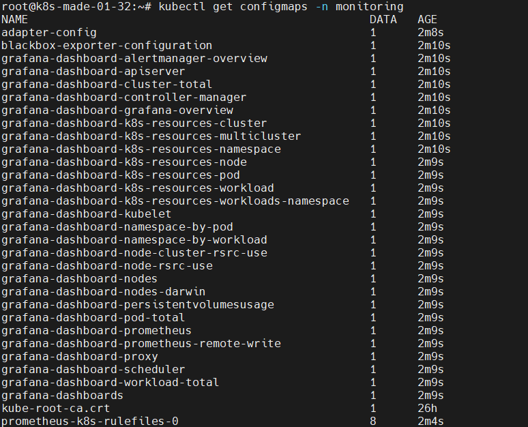
Task: Select the grafana-dashboard-apiserver line
Action: 93,72
